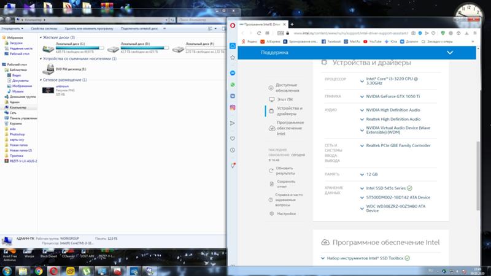Image resolution: width=491 pixels, height=276 pixels.
Task: Click the star icon in Opera sidebar
Action: (x=233, y=58)
